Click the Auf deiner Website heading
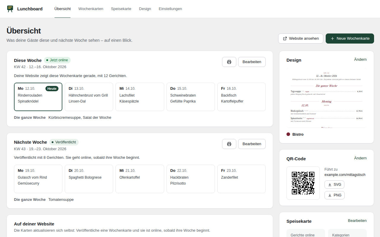The height and width of the screenshot is (237, 380). pyautogui.click(x=34, y=224)
